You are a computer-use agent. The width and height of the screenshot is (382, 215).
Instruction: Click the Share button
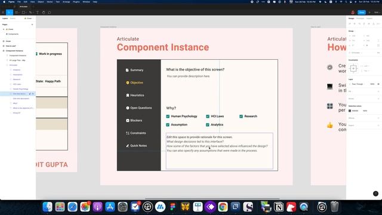[362, 13]
